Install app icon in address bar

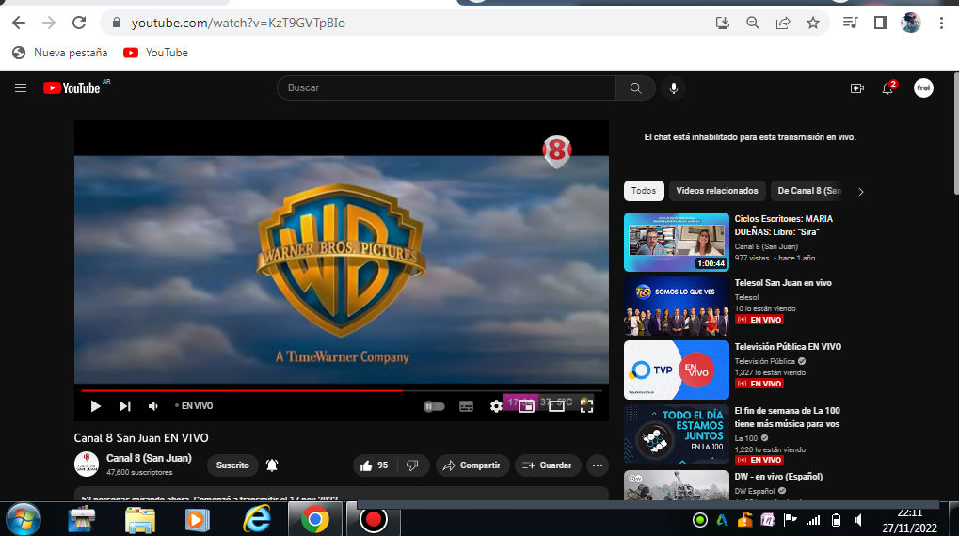tap(722, 23)
